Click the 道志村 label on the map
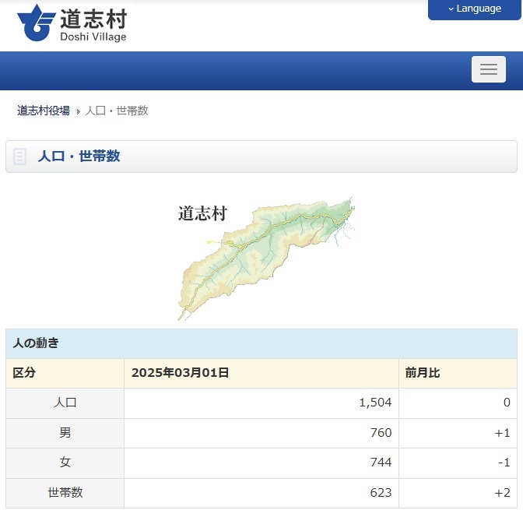 202,213
